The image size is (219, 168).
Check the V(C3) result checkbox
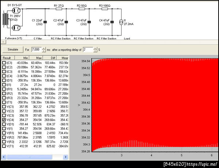click(x=4, y=116)
